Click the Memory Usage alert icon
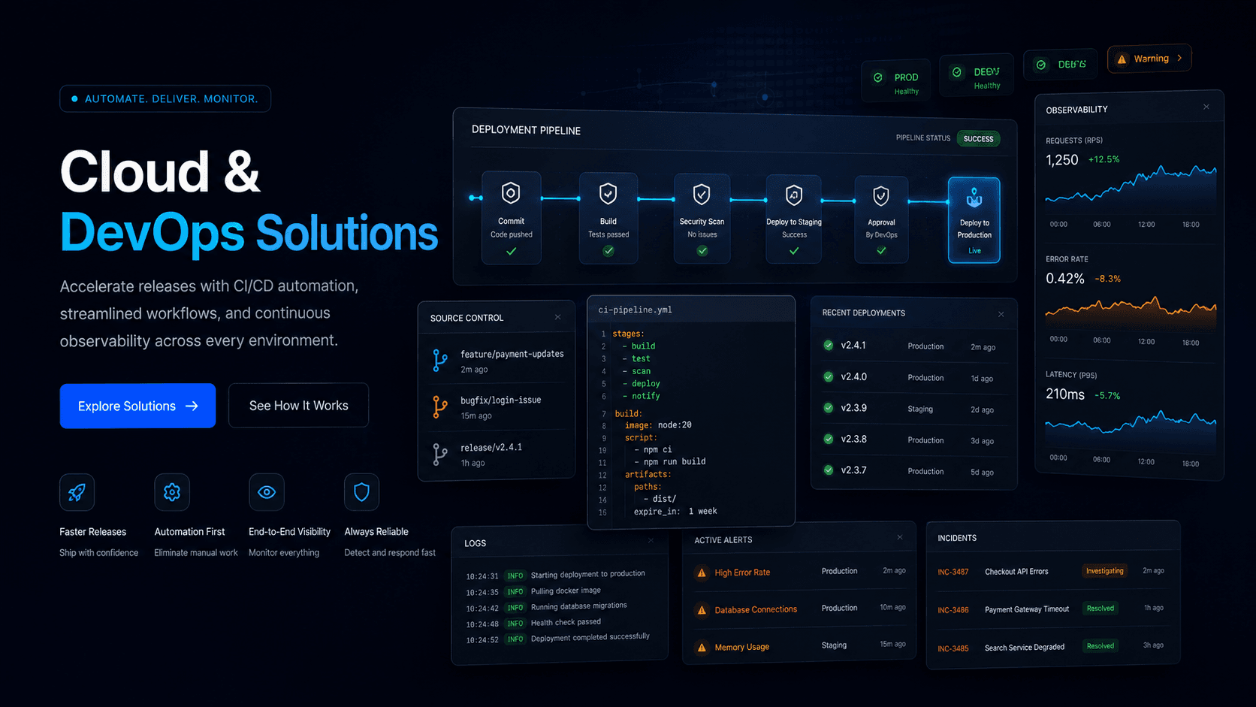Image resolution: width=1256 pixels, height=707 pixels. (x=702, y=648)
